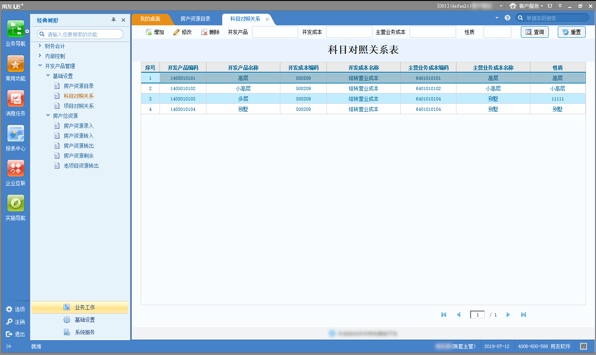This screenshot has height=355, width=596.
Task: Click the 查询 query button
Action: 535,32
